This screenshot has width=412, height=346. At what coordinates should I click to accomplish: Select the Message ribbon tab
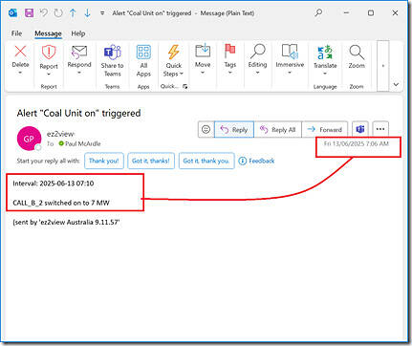pos(48,33)
